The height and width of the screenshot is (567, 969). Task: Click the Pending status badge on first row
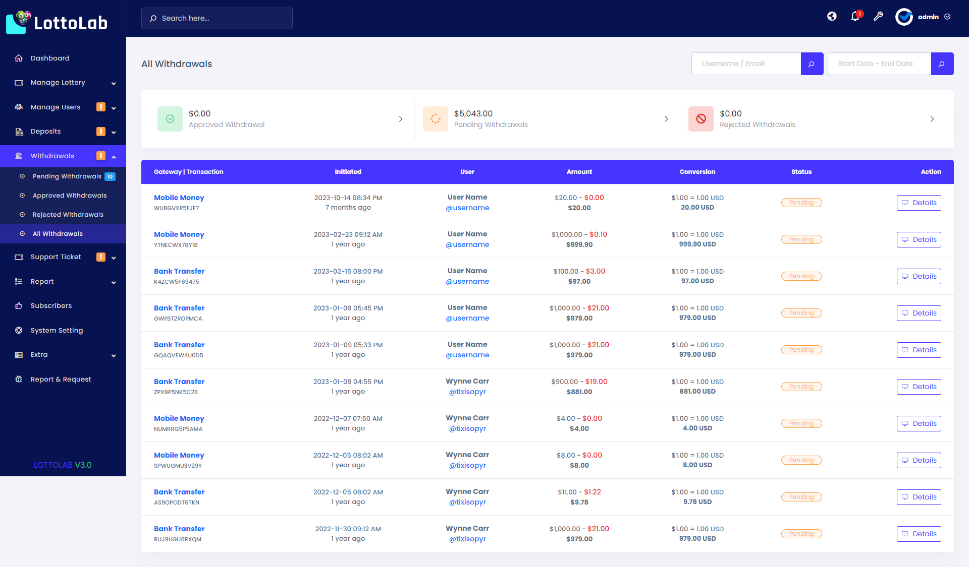801,202
